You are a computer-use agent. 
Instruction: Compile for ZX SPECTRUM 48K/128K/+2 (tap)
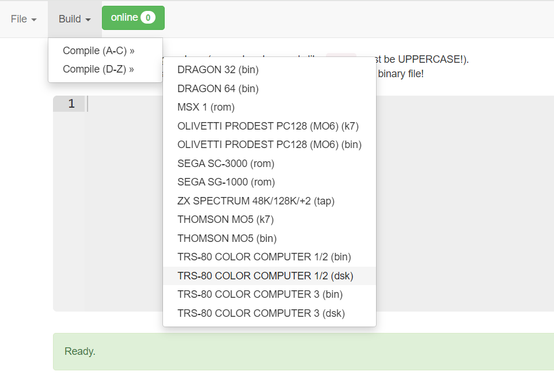click(256, 201)
